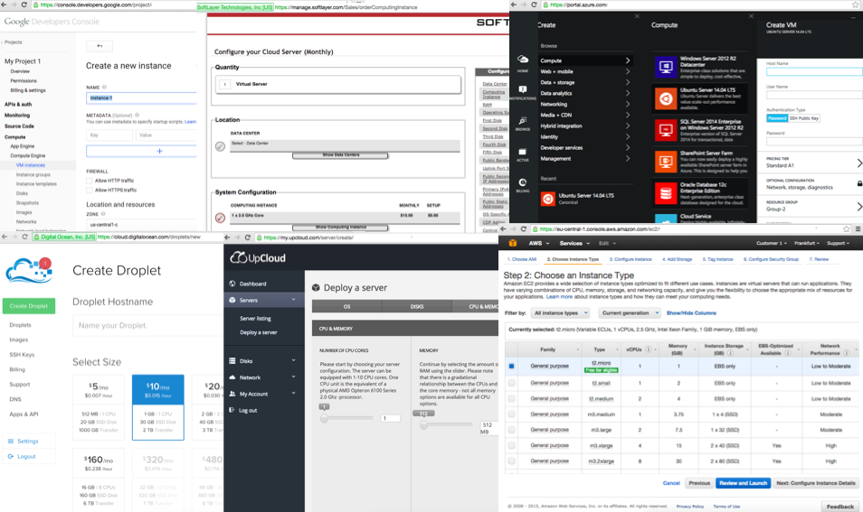Enable Allow HTTPS traffic checkbox

[90, 190]
